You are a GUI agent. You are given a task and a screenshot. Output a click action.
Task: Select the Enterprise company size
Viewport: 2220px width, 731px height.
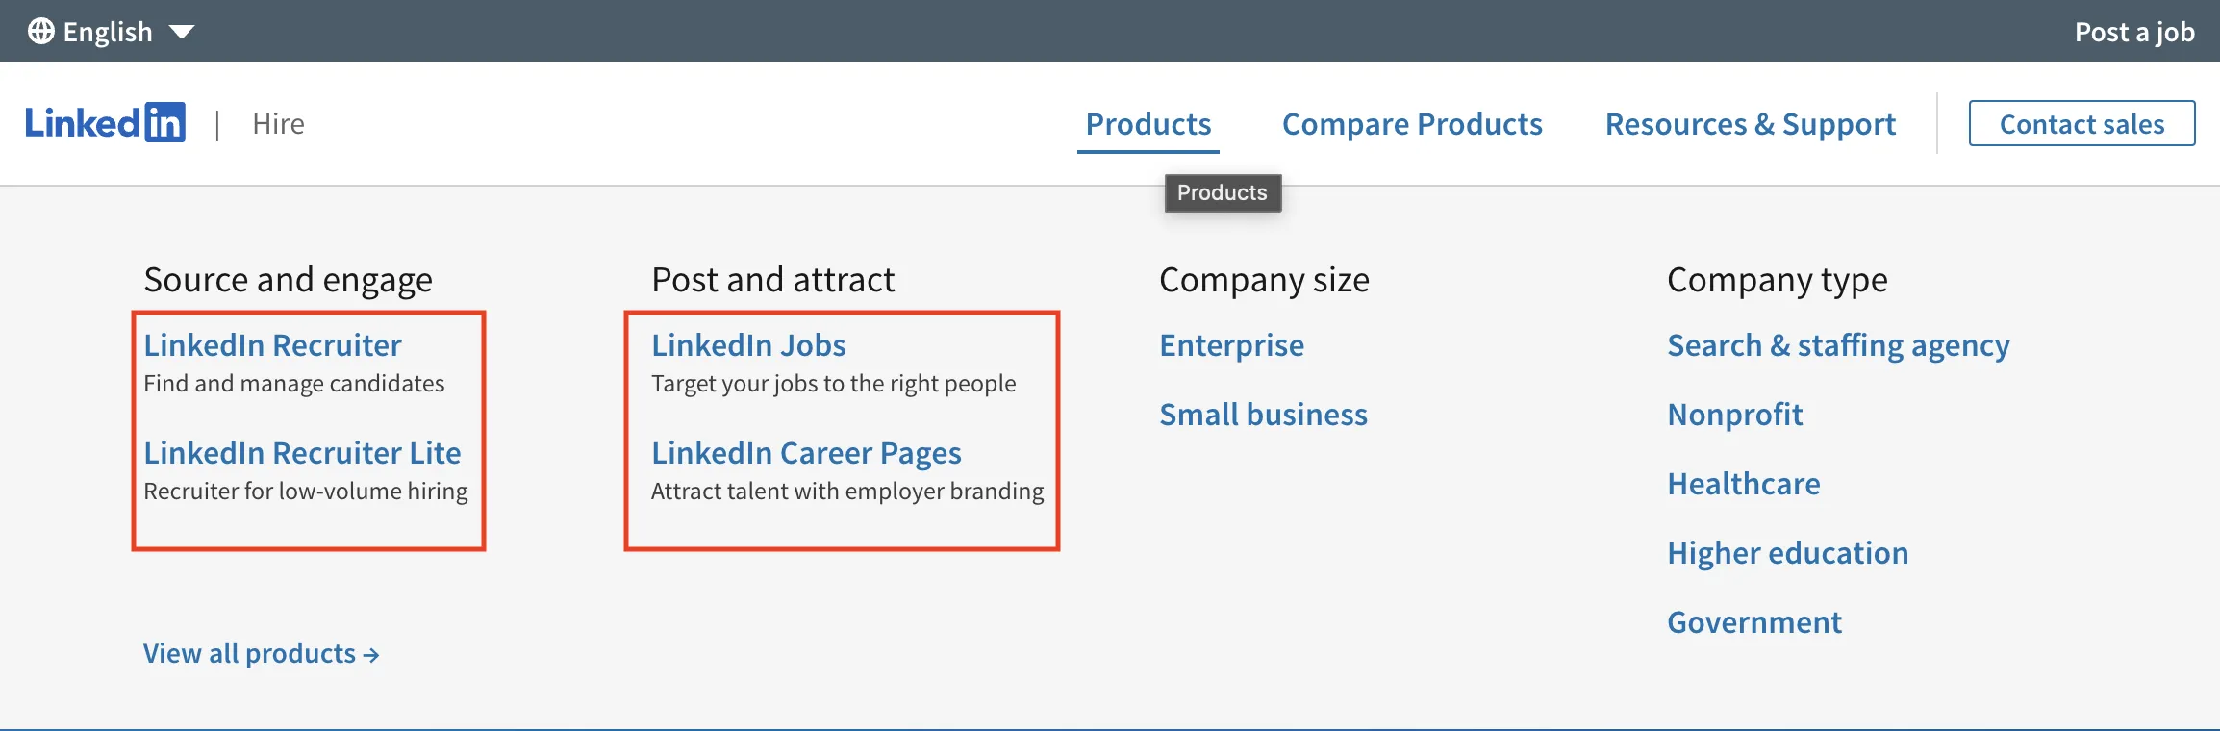click(x=1231, y=344)
